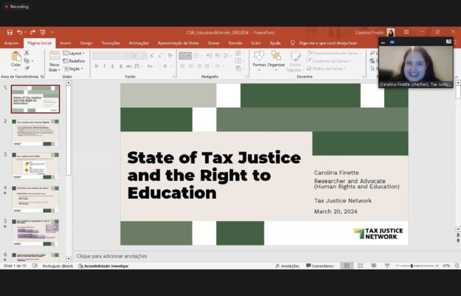Open Estilos Rápidos gallery
The image size is (461, 296).
pyautogui.click(x=295, y=61)
